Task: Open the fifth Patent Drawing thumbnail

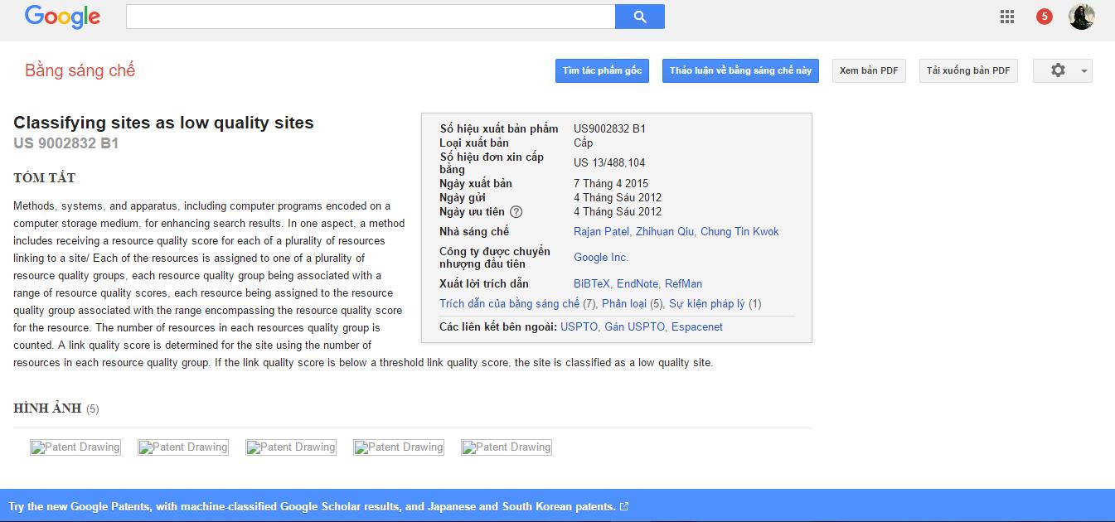Action: 507,447
